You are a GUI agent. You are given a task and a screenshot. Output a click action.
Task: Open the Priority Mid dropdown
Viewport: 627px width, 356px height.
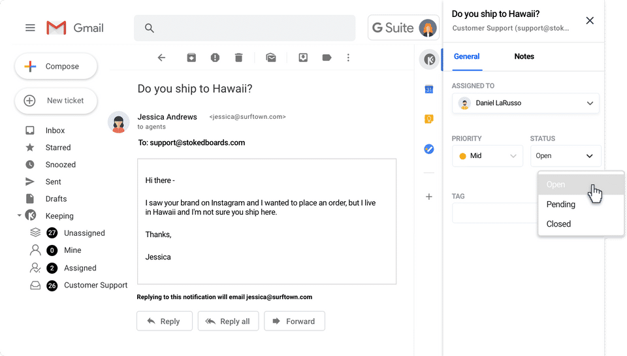(487, 156)
